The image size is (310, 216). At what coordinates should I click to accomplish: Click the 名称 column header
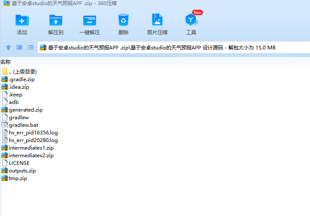click(x=5, y=62)
